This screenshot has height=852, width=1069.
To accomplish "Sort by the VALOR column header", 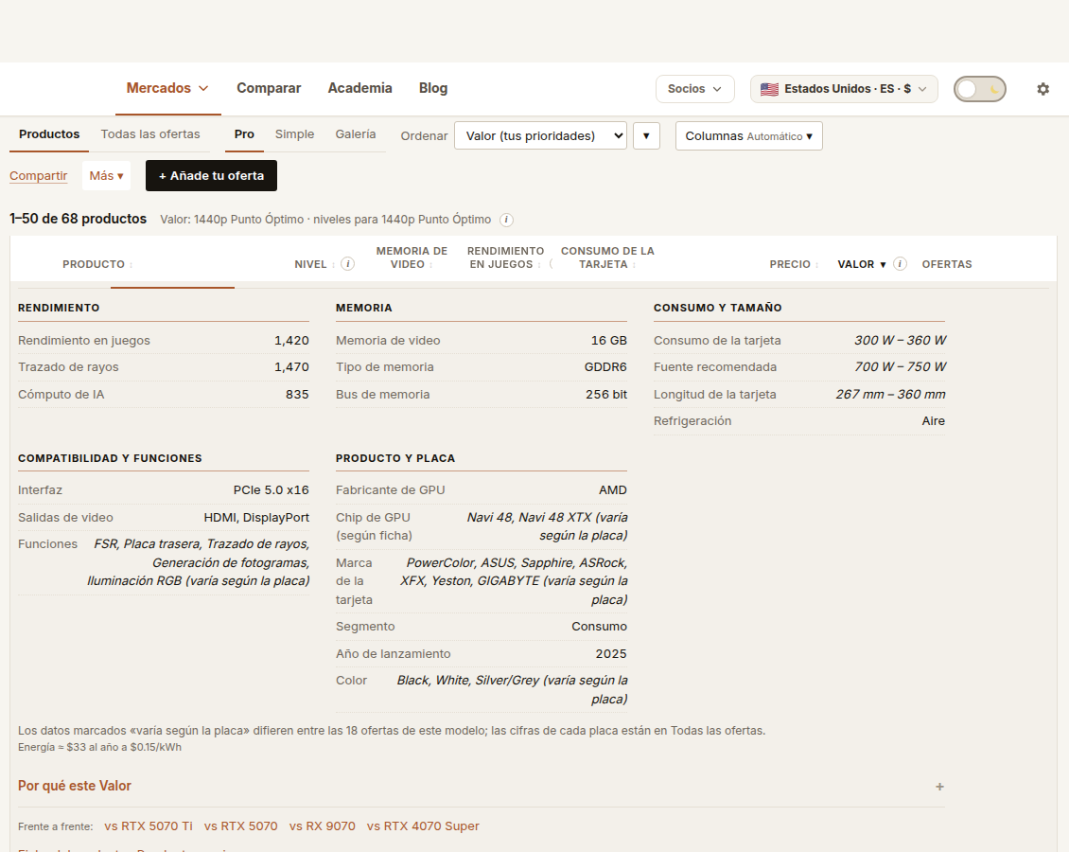I will (x=862, y=265).
